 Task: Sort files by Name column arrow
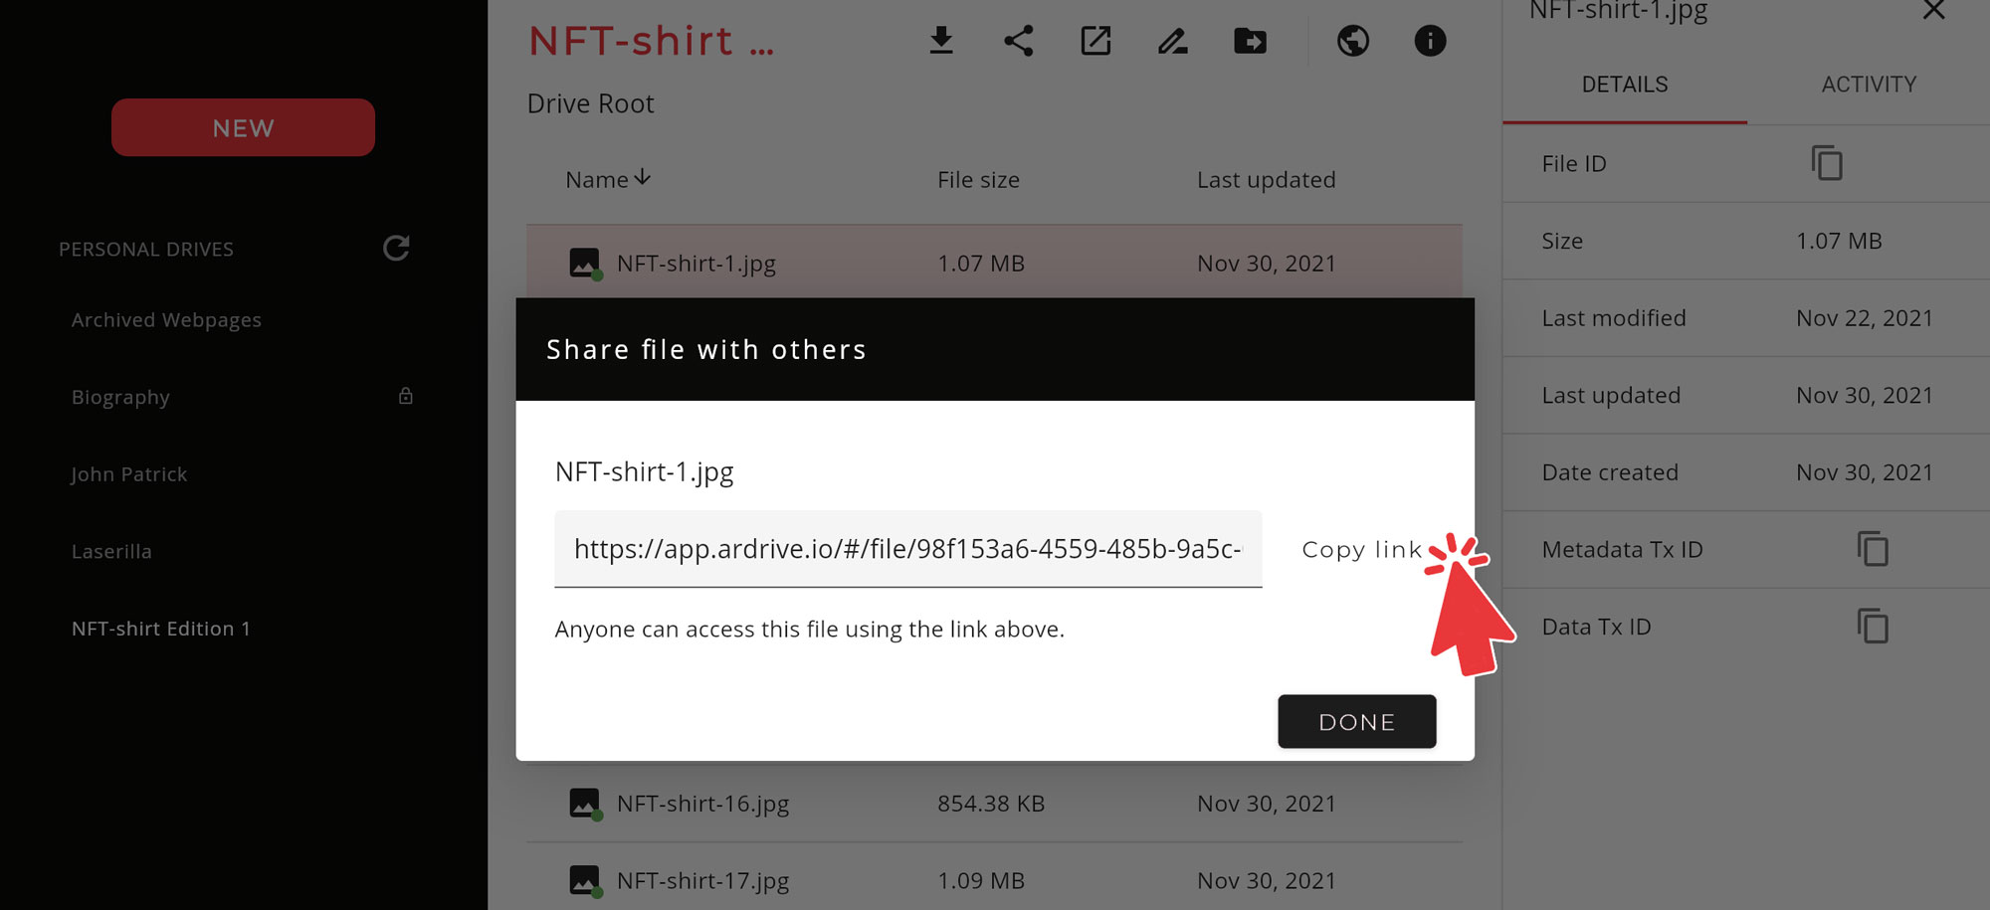(643, 178)
